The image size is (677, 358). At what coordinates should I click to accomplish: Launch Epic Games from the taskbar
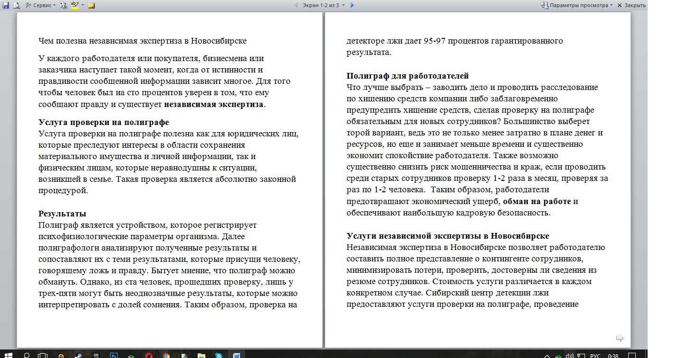96,355
